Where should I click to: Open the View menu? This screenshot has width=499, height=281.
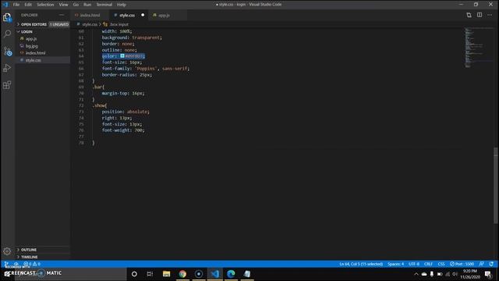63,5
